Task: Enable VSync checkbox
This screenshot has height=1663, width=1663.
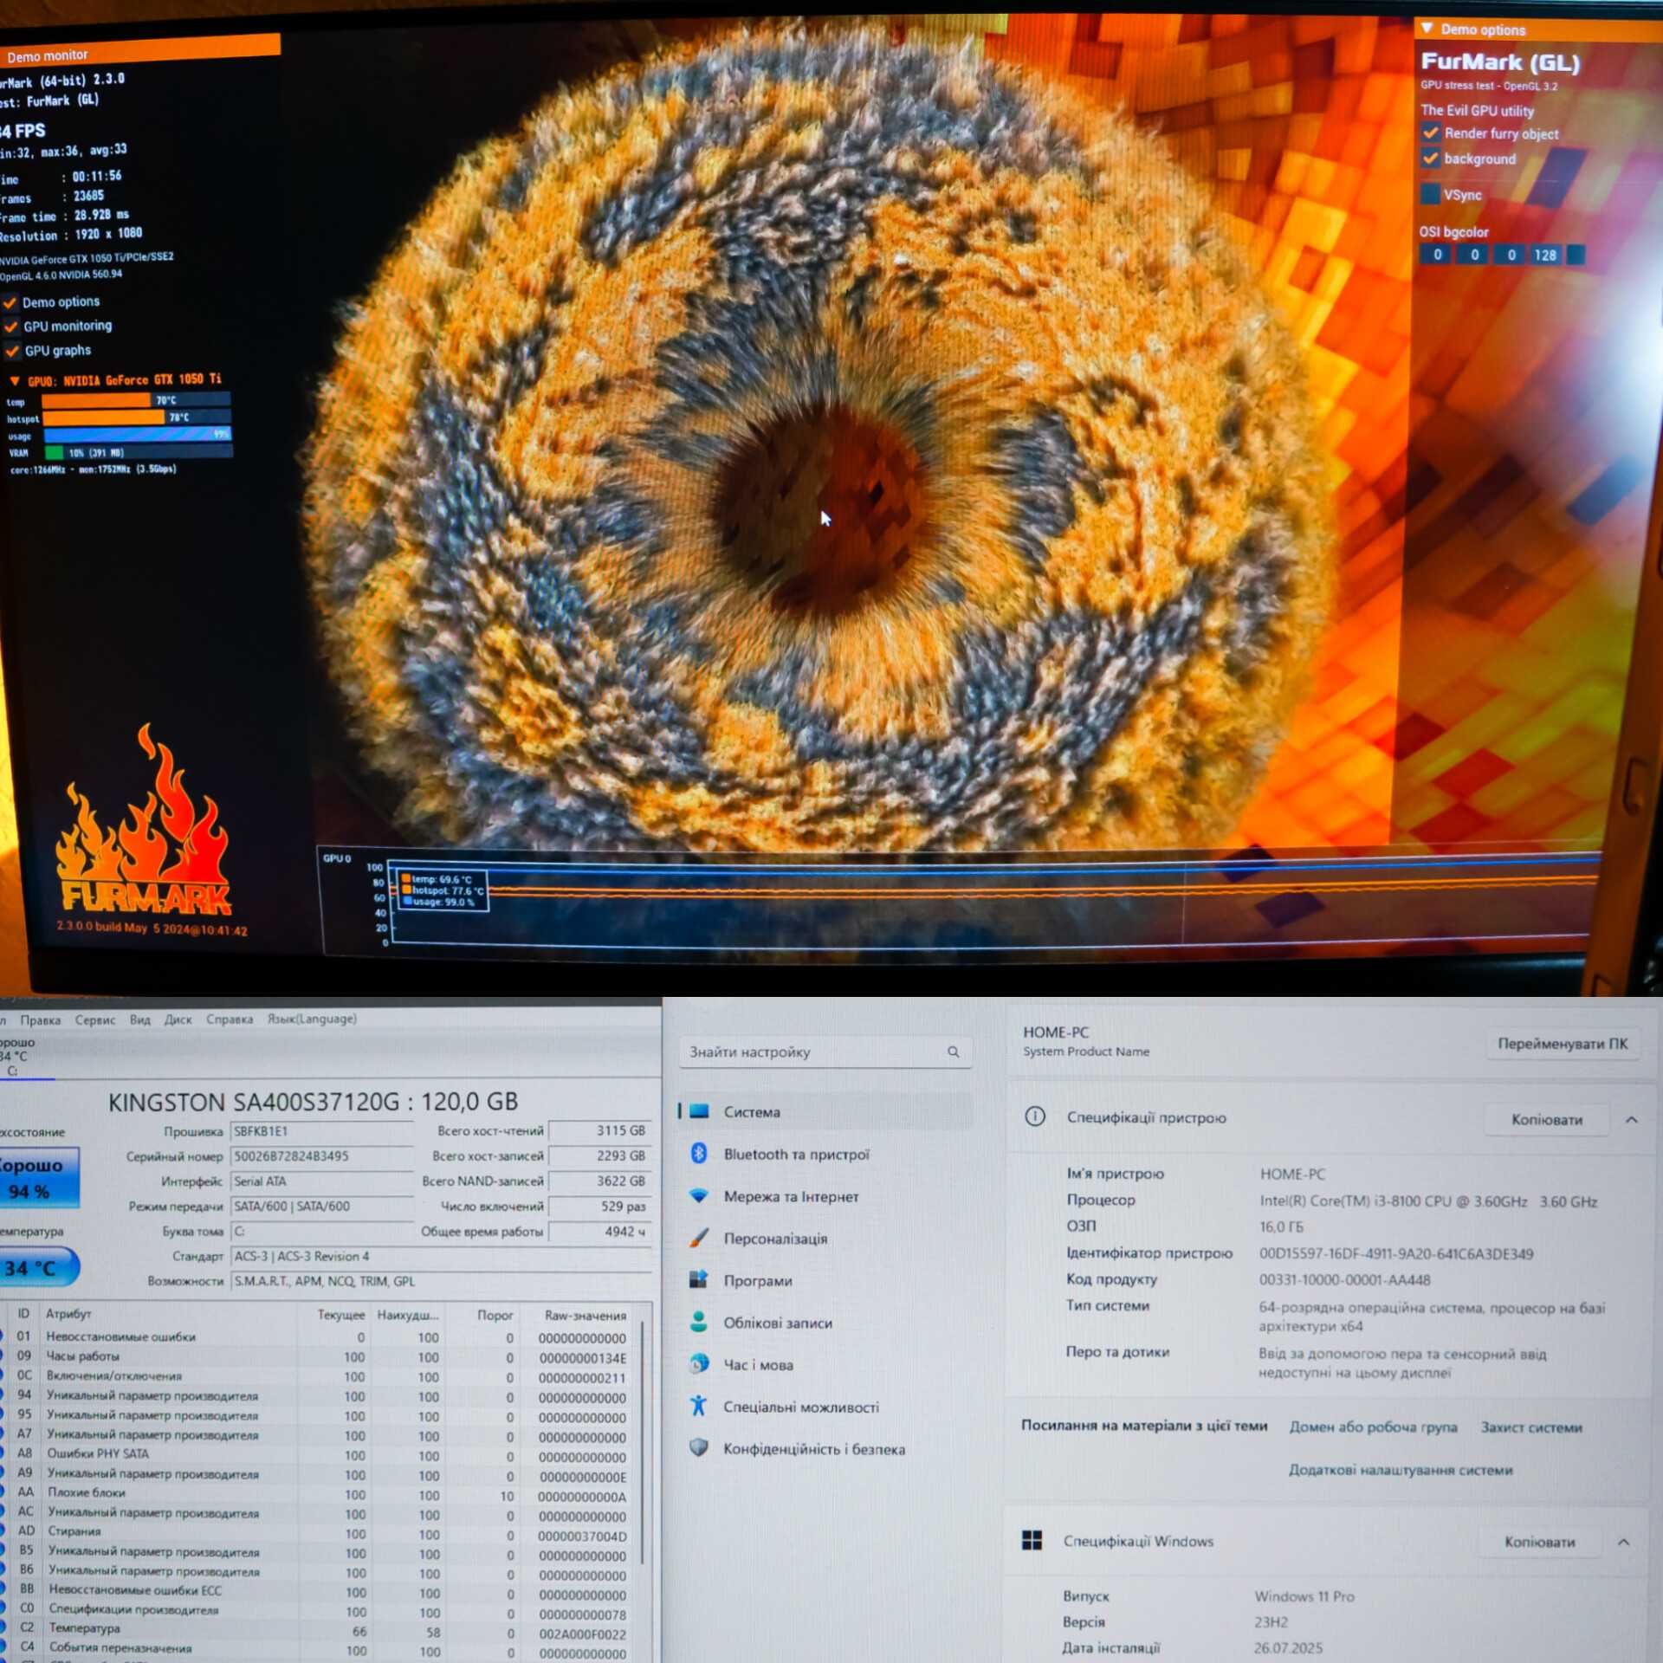Action: [x=1430, y=194]
